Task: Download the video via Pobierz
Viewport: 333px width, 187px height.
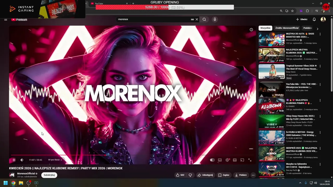Action: tap(241, 175)
